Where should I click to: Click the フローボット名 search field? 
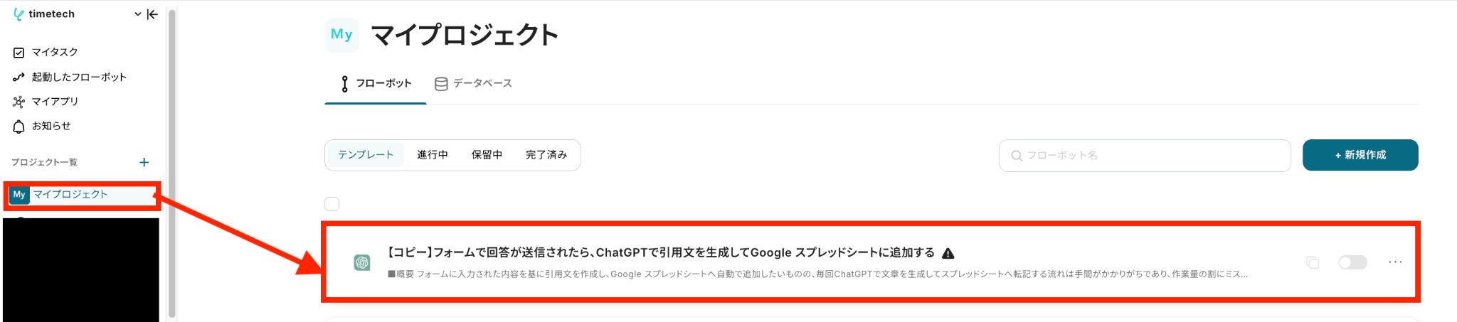click(1145, 156)
